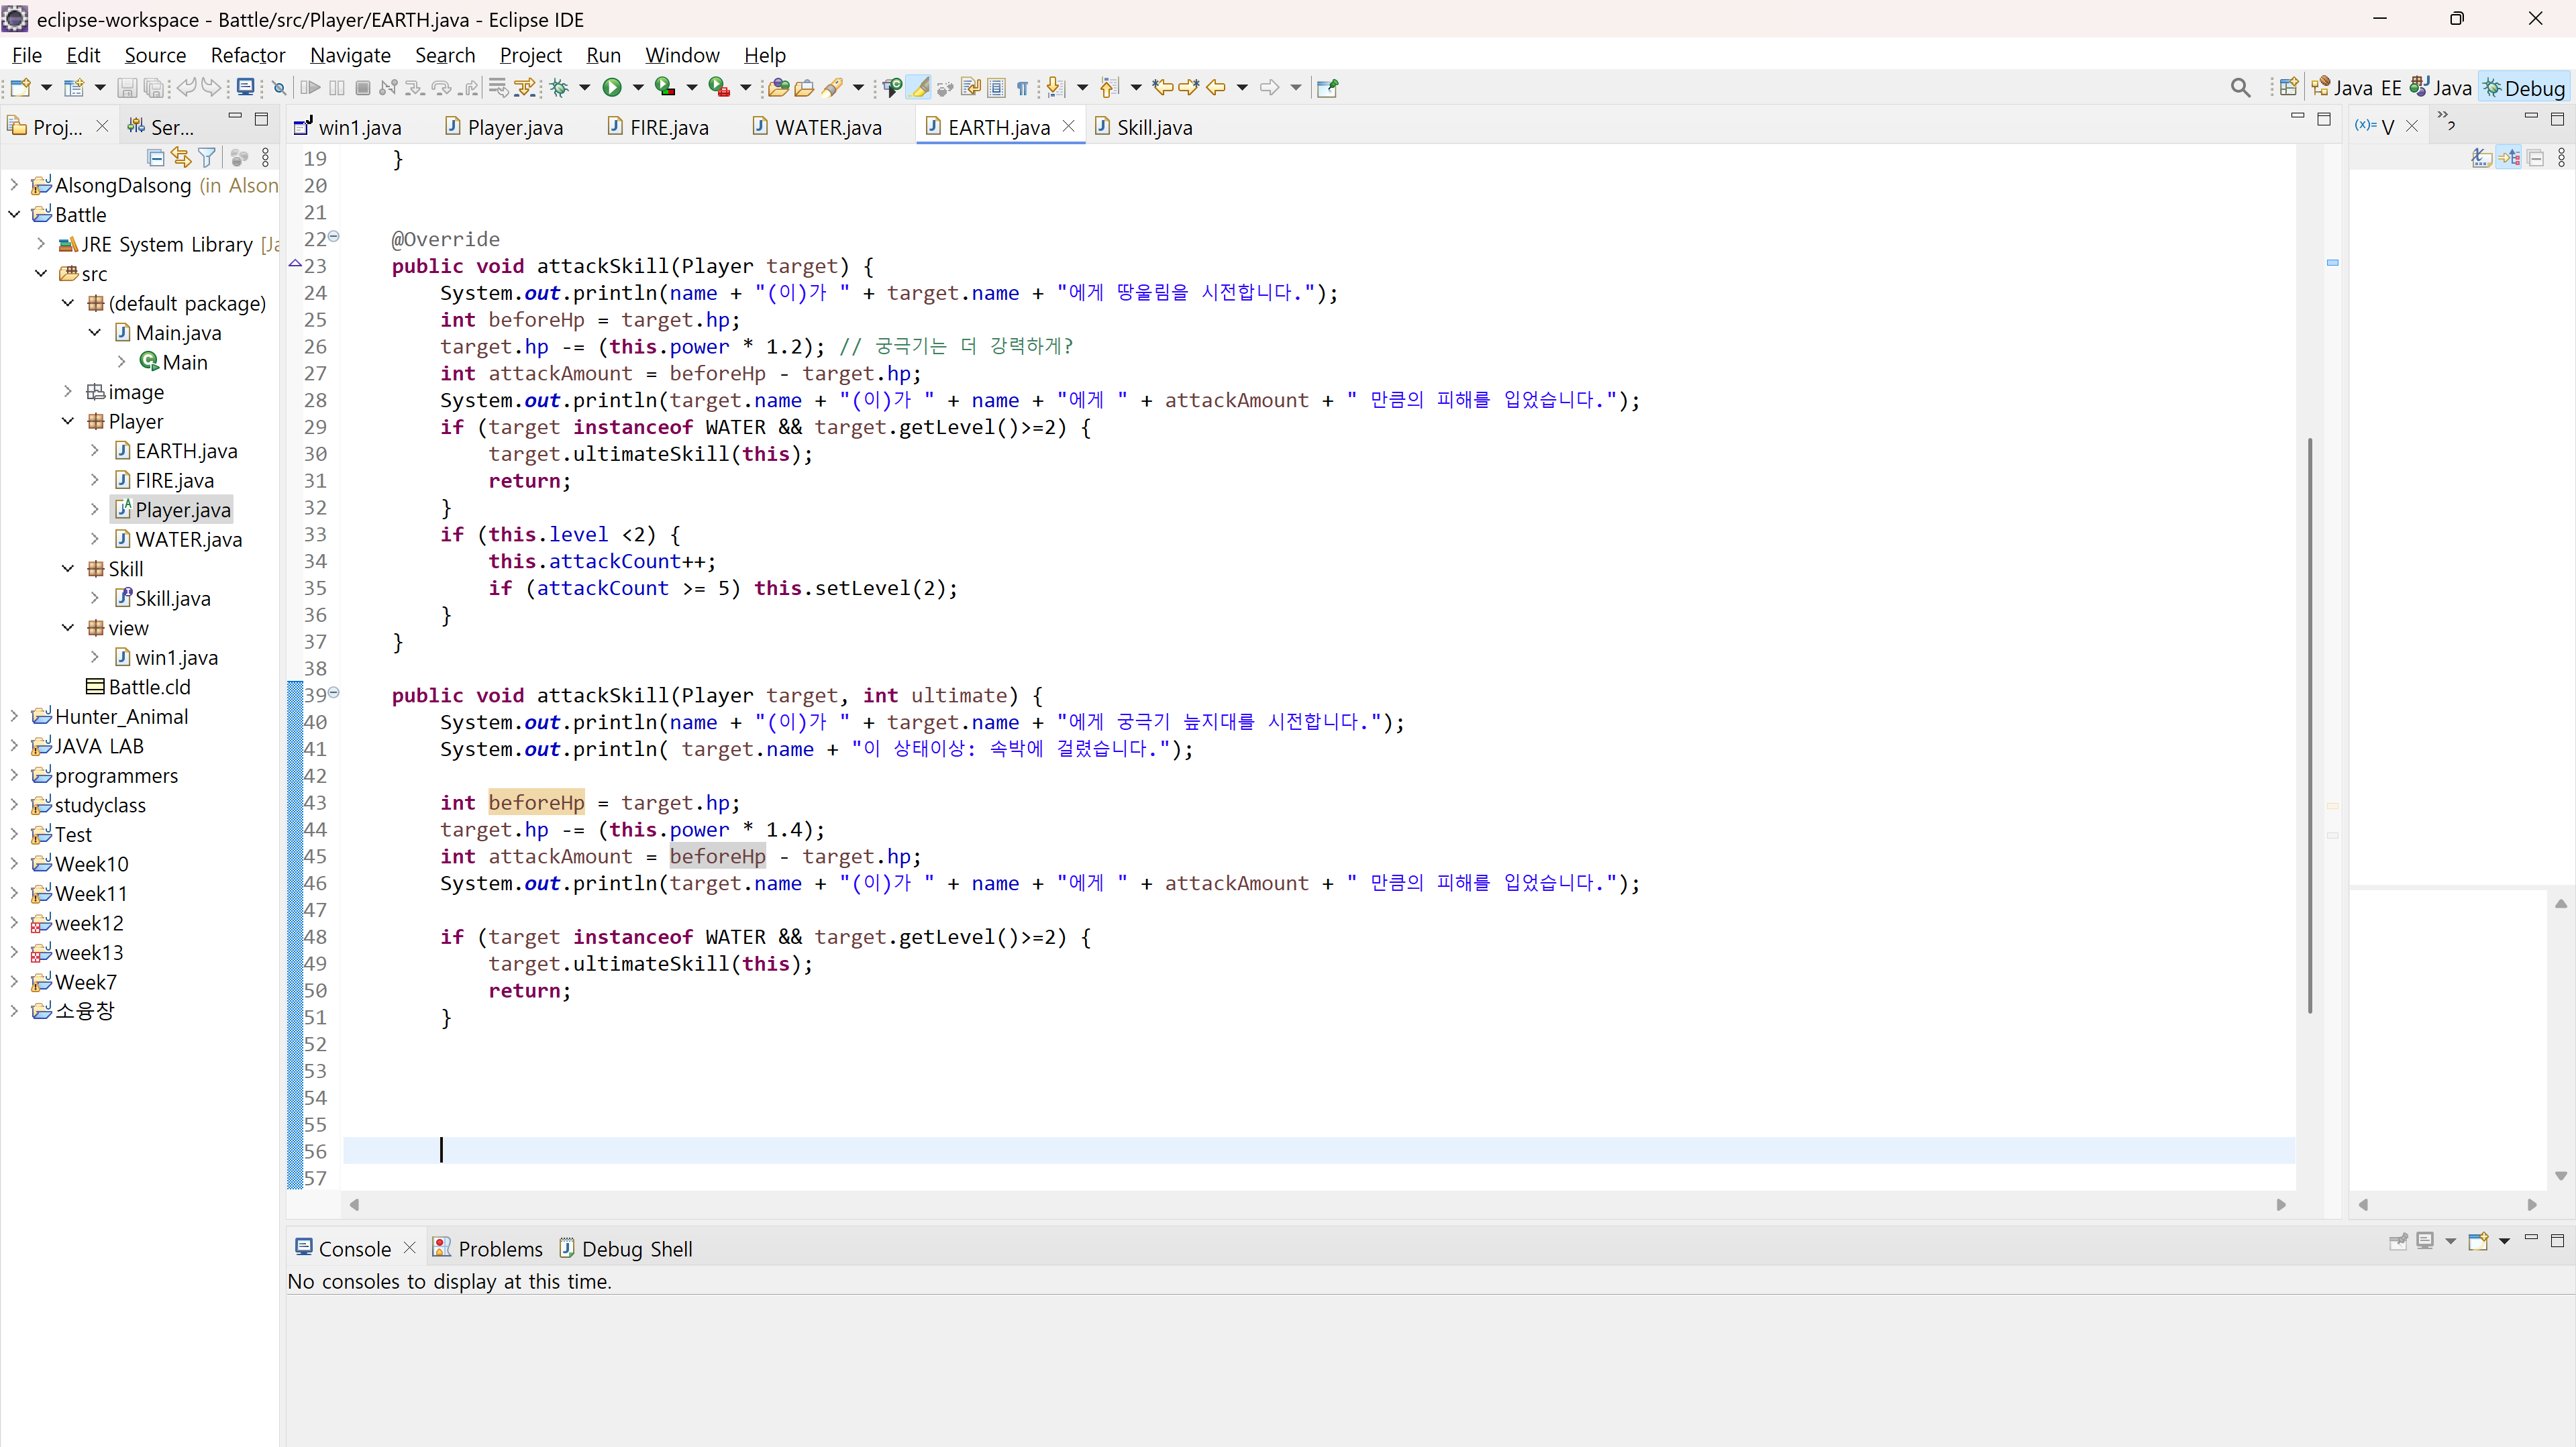Open the Refactor menu
The width and height of the screenshot is (2576, 1447).
click(247, 55)
